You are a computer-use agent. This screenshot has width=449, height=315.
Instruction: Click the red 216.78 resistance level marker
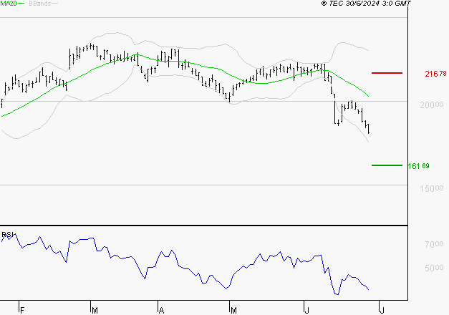387,73
